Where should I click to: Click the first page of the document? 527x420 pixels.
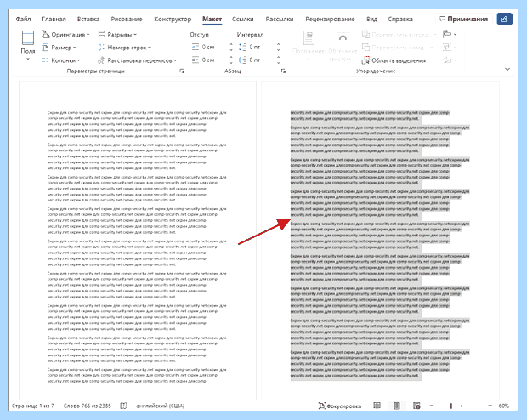pyautogui.click(x=137, y=240)
